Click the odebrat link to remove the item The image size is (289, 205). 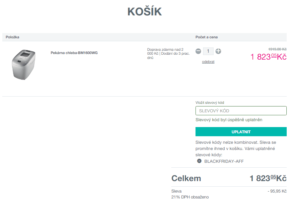click(208, 61)
